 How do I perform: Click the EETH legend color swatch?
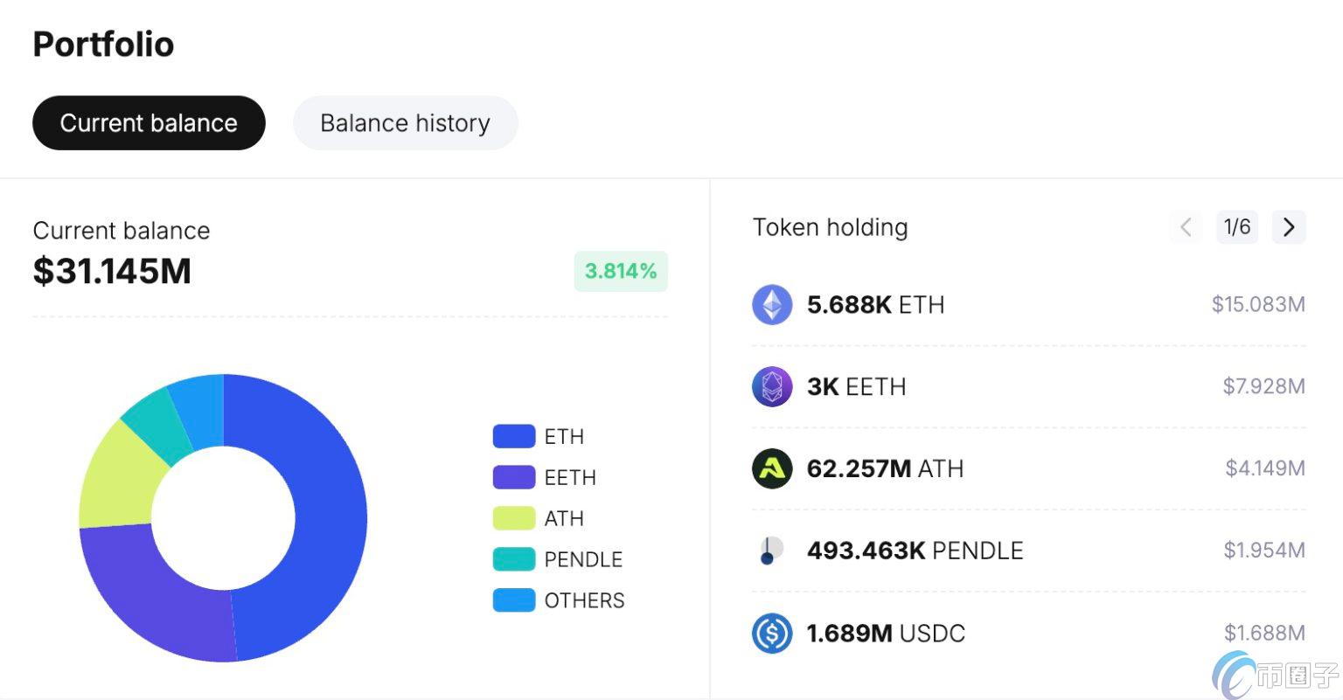pos(514,477)
